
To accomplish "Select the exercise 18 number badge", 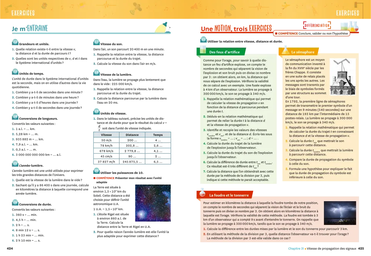I will coord(96,73).
